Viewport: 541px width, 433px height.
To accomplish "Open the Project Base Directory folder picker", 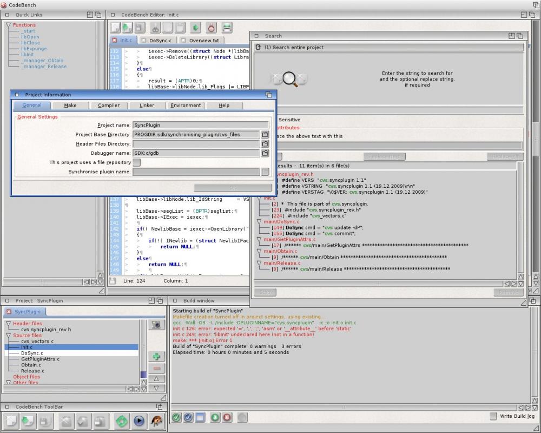I will [x=265, y=134].
